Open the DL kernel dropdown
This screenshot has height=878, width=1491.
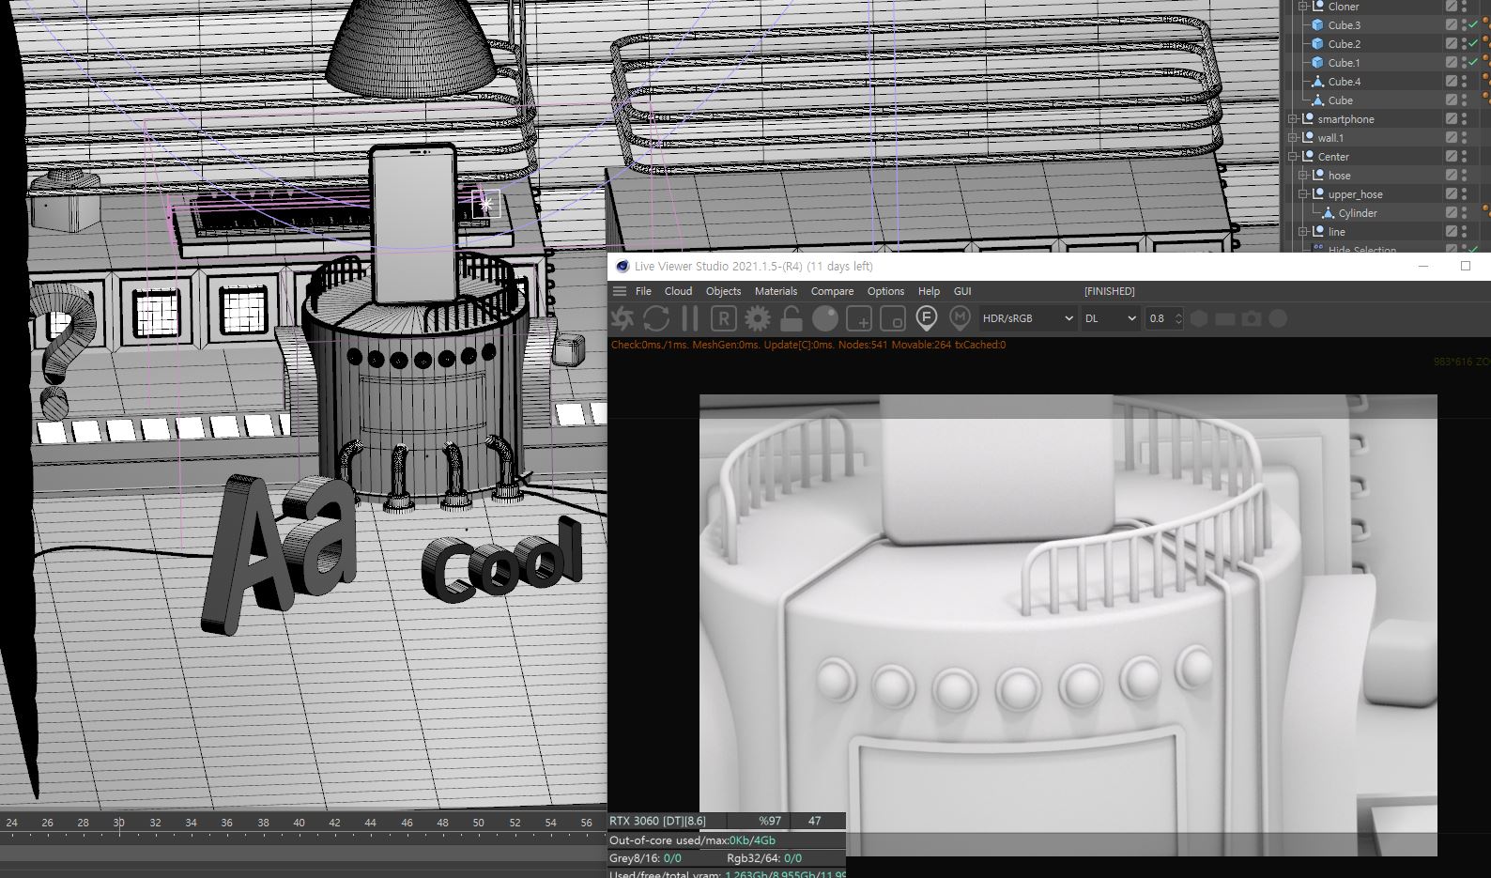[1111, 318]
